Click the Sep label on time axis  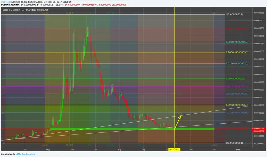point(143,150)
